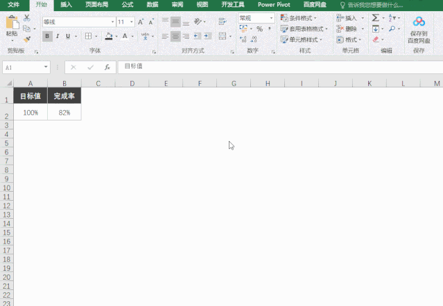Switch to the 公式 Formulas tab
Image resolution: width=443 pixels, height=306 pixels.
[x=128, y=5]
